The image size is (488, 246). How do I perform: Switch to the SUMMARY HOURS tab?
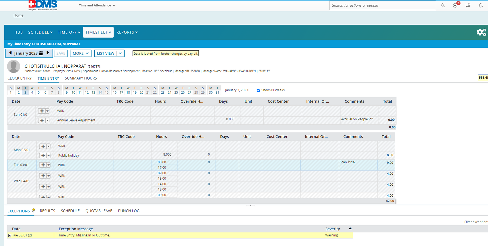click(x=81, y=78)
